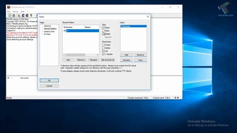Viewport: 237px width, 133px height.
Task: Toggle the + Subdirs checkbox
Action: click(103, 54)
